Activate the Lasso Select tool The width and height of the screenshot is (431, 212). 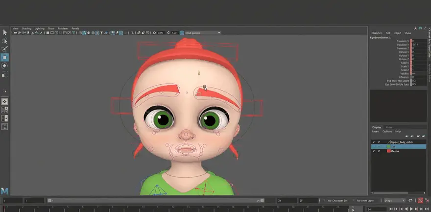tap(5, 41)
